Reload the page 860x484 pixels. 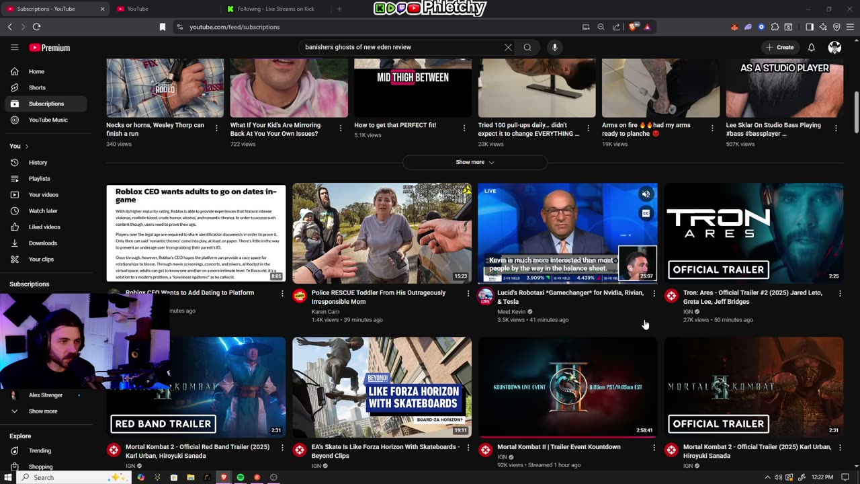click(36, 27)
